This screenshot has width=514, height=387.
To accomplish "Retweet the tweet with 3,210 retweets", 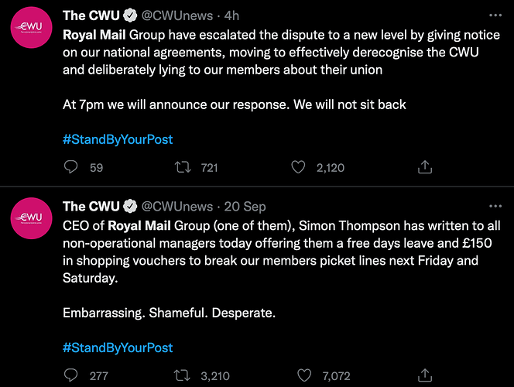I will [x=182, y=375].
